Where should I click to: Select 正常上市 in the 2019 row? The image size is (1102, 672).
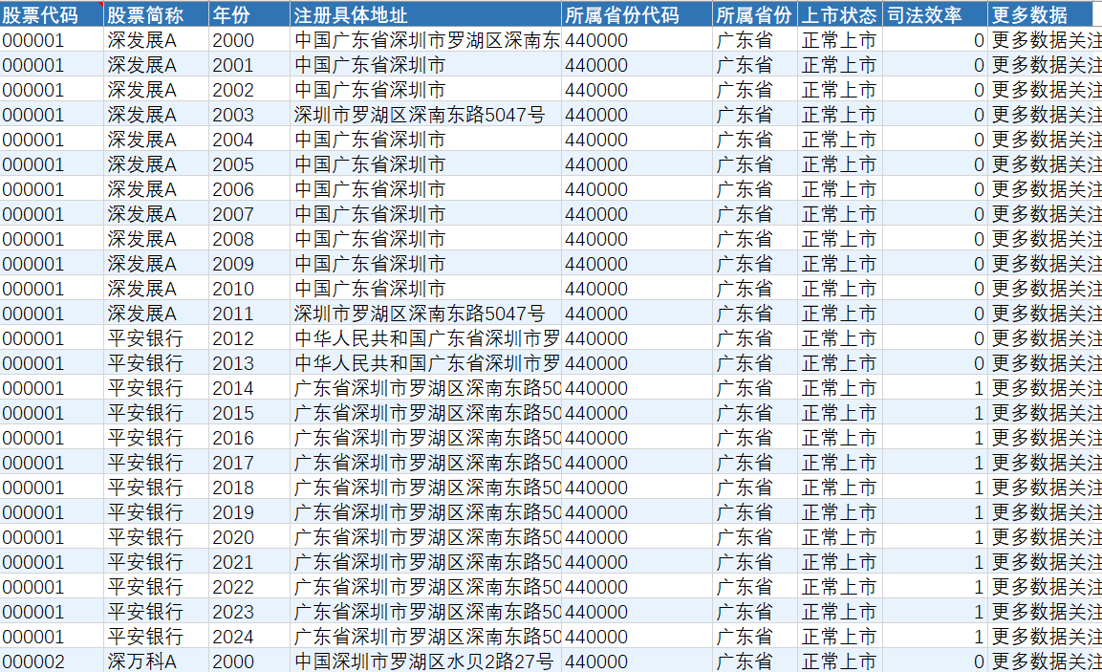pyautogui.click(x=840, y=512)
